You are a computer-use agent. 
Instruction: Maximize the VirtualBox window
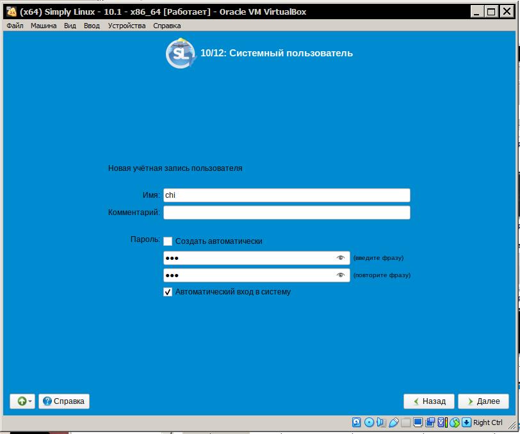491,12
